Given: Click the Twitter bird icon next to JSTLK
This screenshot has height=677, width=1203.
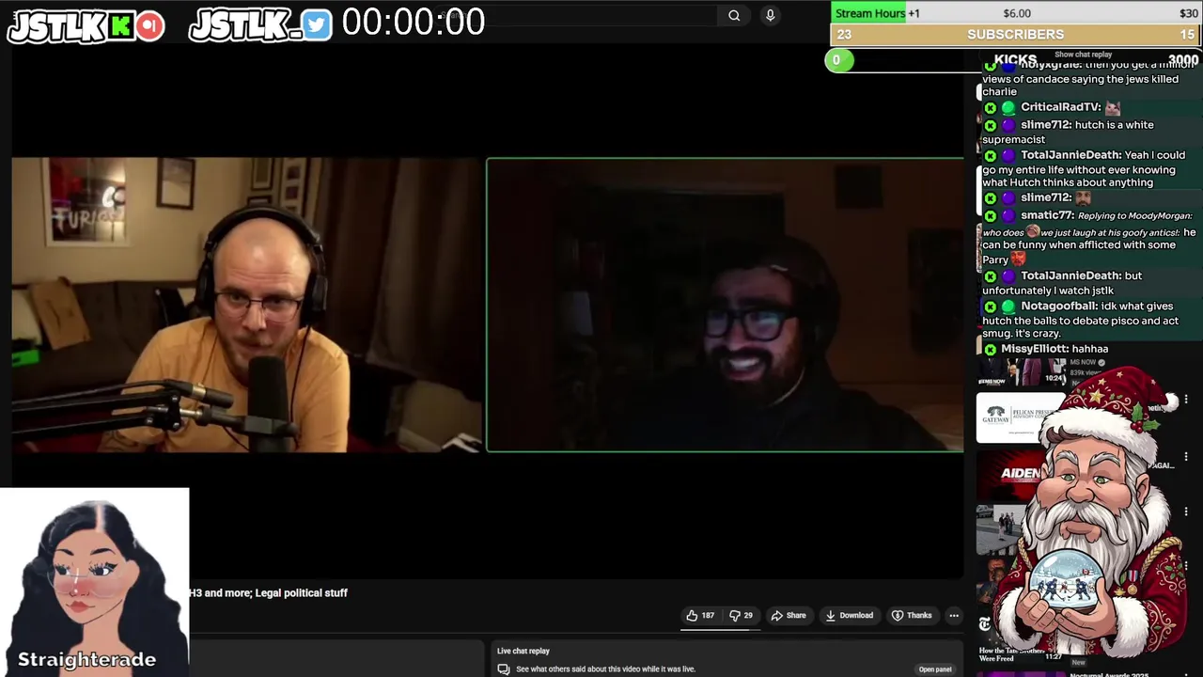Looking at the screenshot, I should point(317,26).
